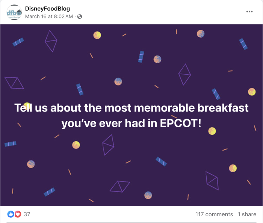Image resolution: width=263 pixels, height=223 pixels.
Task: Click the word breakfast in the image
Action: 223,108
